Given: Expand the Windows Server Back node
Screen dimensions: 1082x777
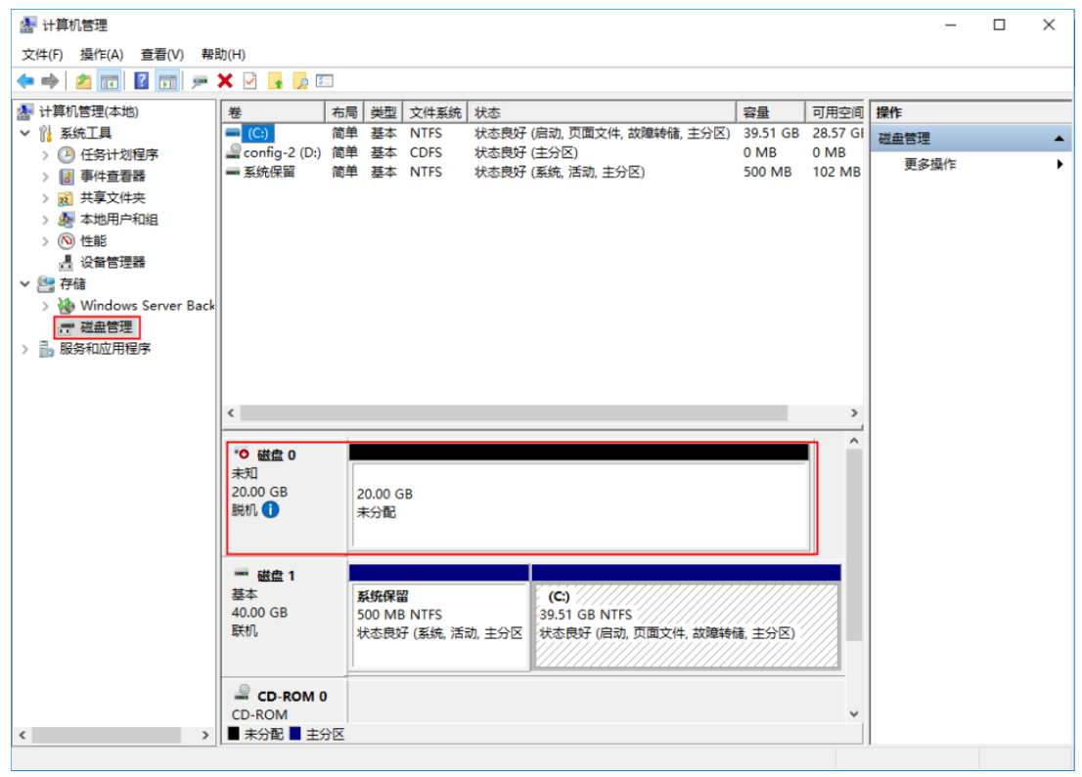Looking at the screenshot, I should [x=46, y=305].
